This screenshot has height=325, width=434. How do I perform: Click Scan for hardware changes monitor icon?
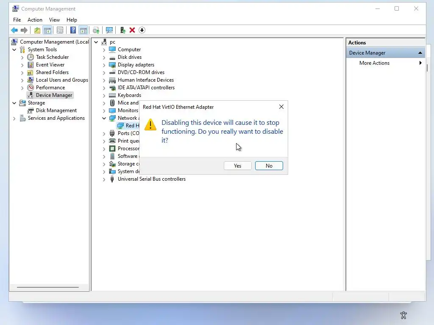pos(109,30)
